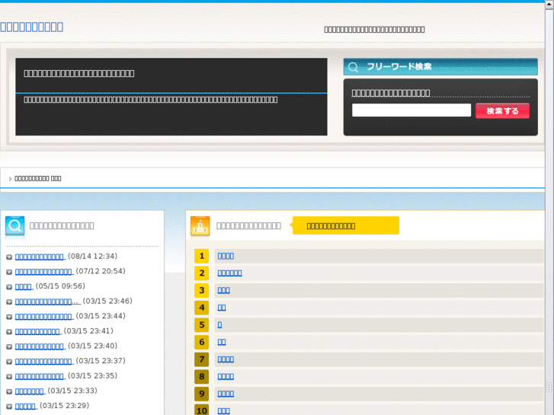This screenshot has width=554, height=415.
Task: Click the breadcrumb chevron below the banner
Action: (x=10, y=178)
